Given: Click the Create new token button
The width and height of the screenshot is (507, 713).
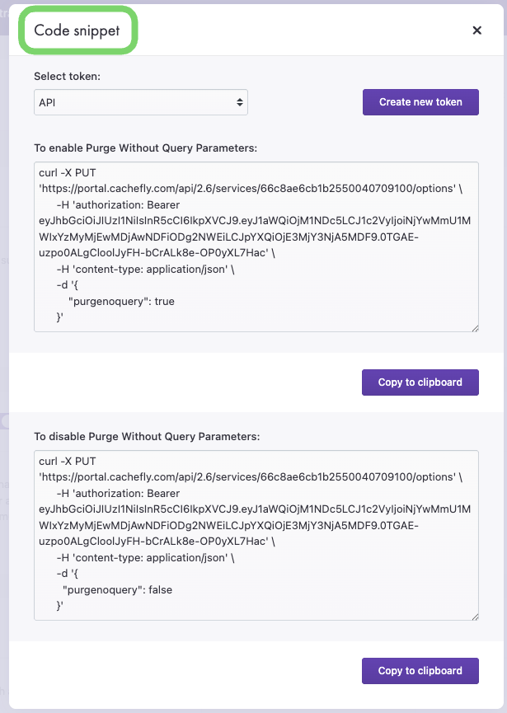Looking at the screenshot, I should [x=420, y=102].
